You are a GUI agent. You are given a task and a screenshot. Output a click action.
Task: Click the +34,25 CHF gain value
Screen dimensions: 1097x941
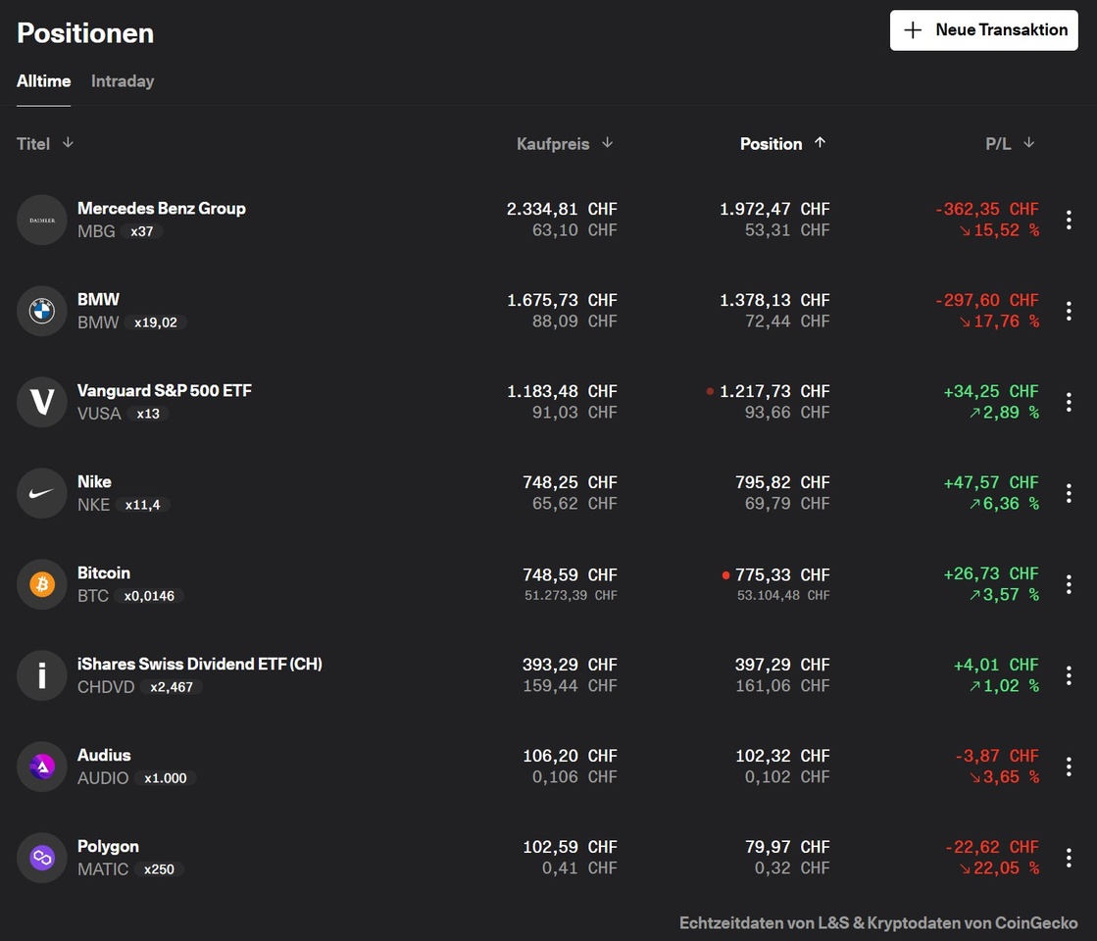coord(991,391)
